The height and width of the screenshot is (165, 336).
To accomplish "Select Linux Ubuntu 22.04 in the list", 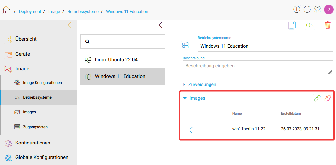I will (x=123, y=60).
